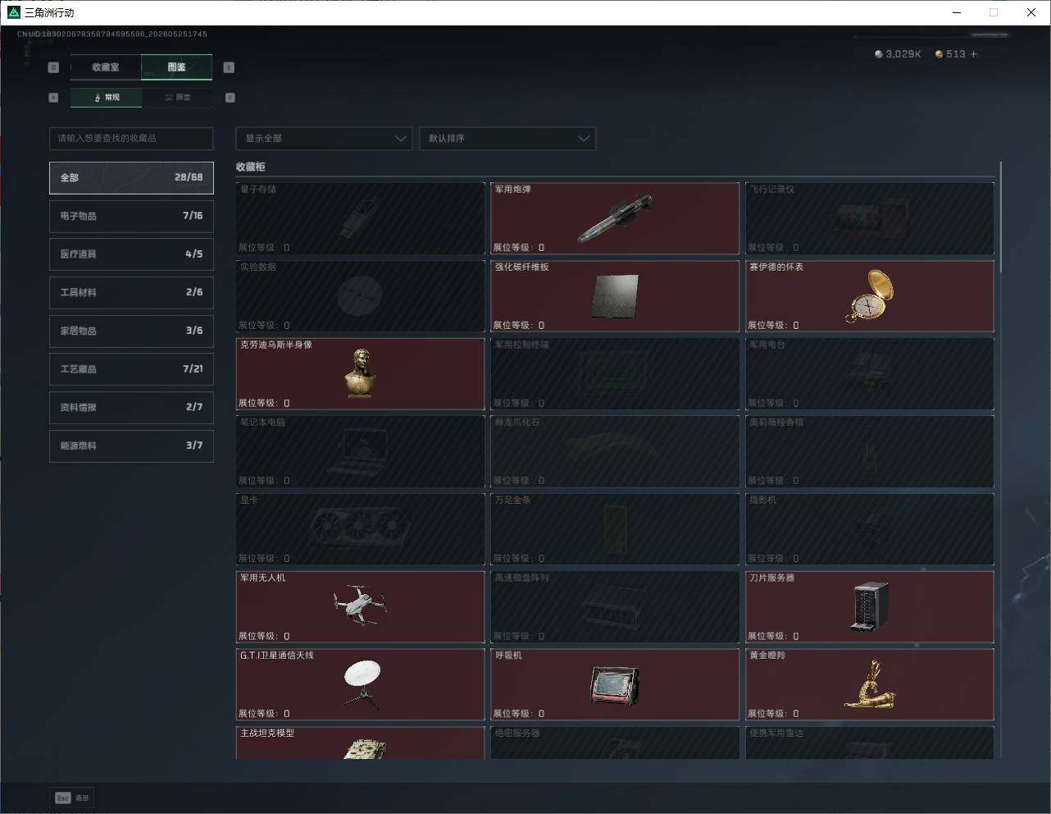Viewport: 1051px width, 814px height.
Task: Expand the 默认排序 sorting dropdown
Action: tap(507, 138)
